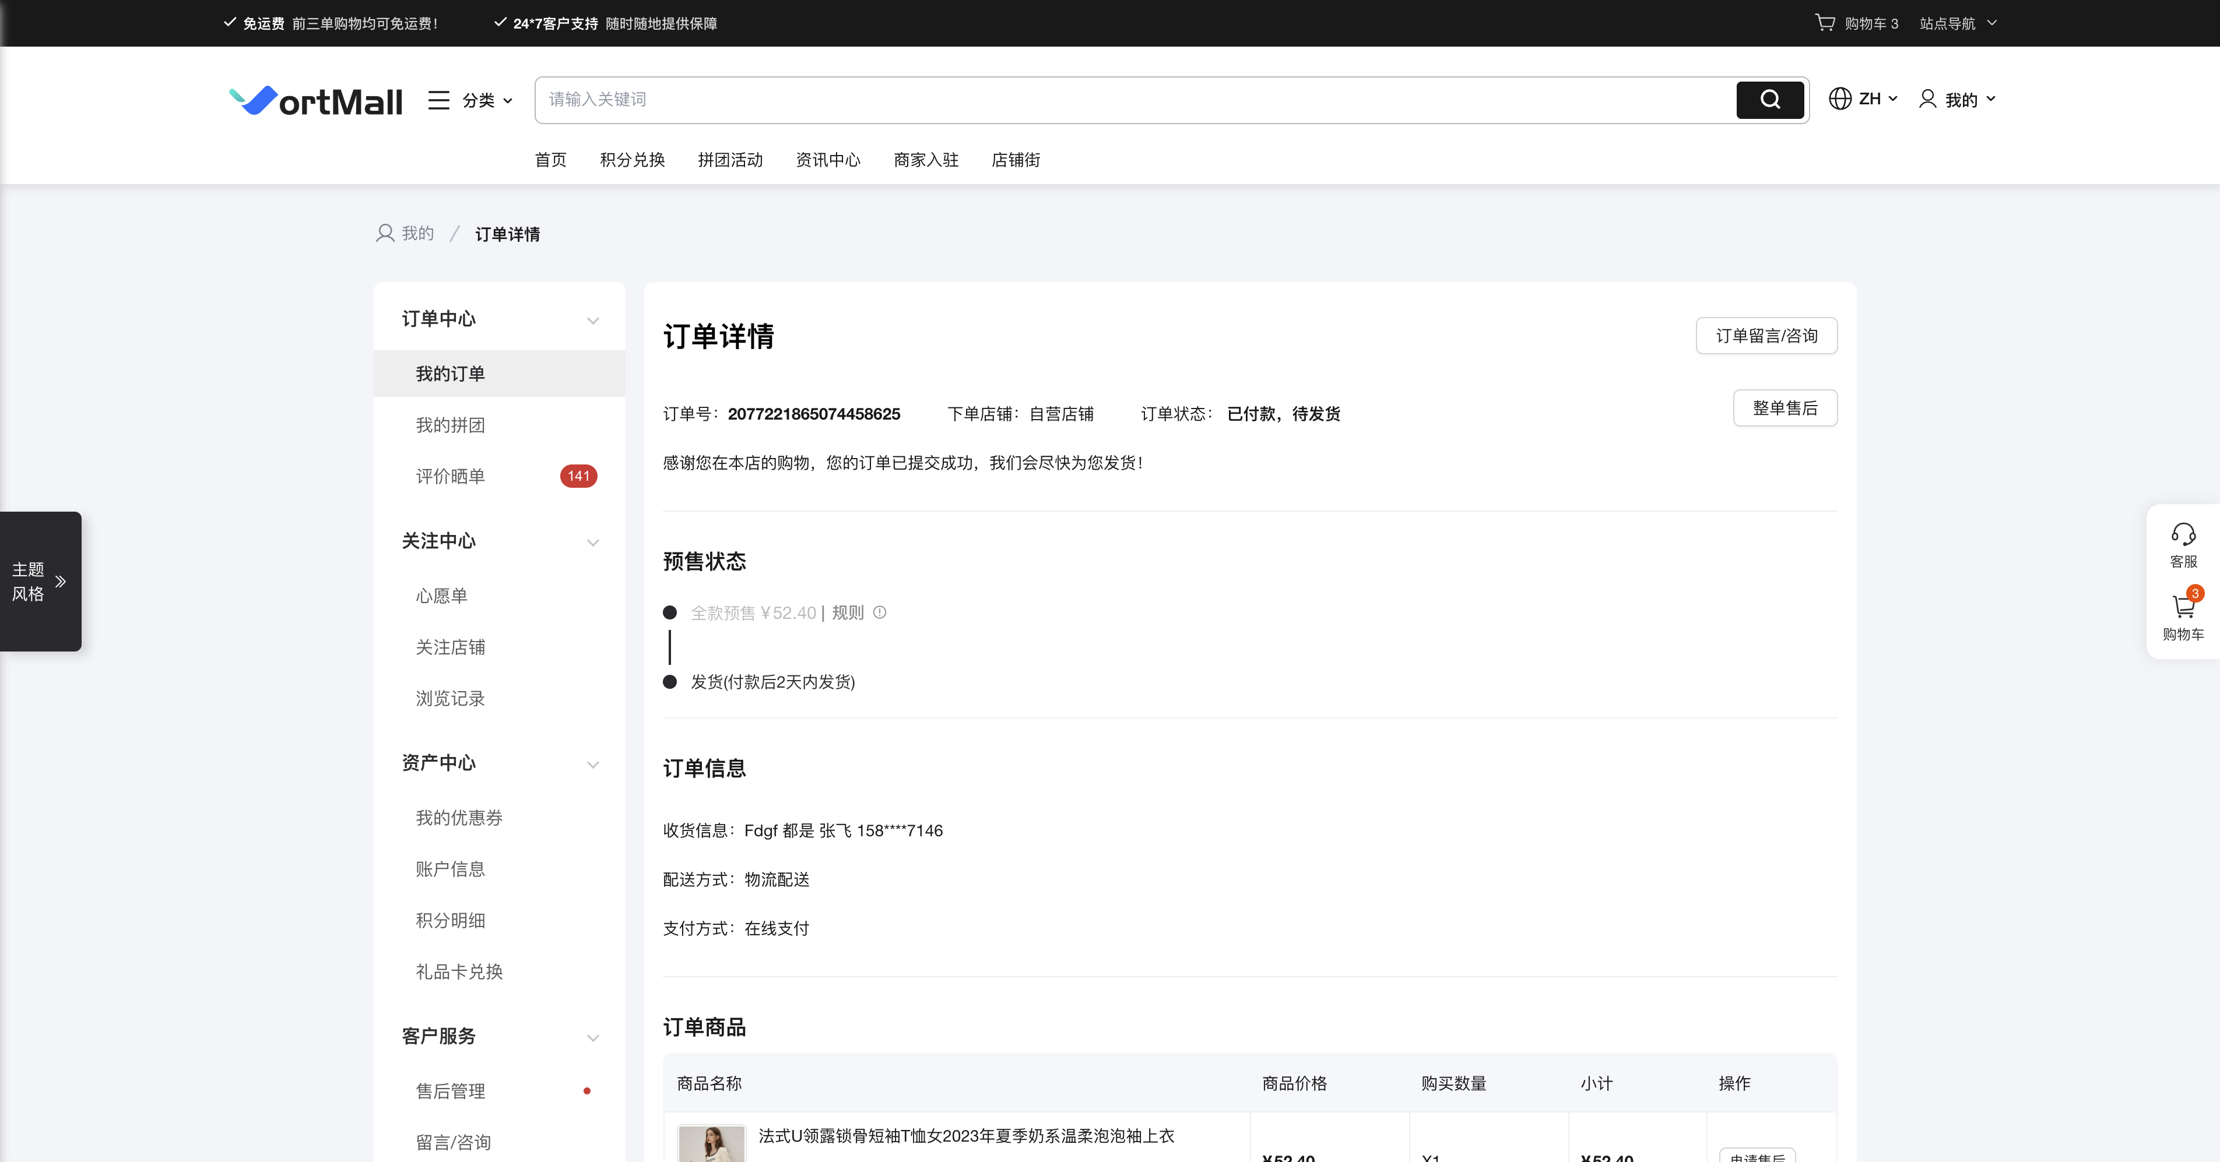This screenshot has height=1162, width=2220.
Task: Open 拼团活动 navigation item
Action: coord(730,159)
